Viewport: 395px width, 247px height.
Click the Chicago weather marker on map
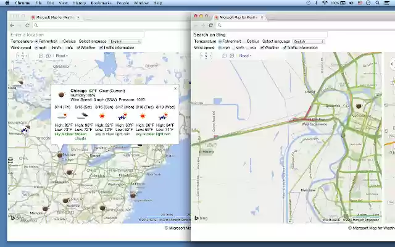pos(60,155)
